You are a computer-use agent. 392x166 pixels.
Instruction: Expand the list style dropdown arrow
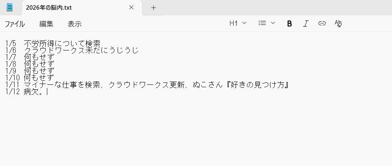point(273,23)
